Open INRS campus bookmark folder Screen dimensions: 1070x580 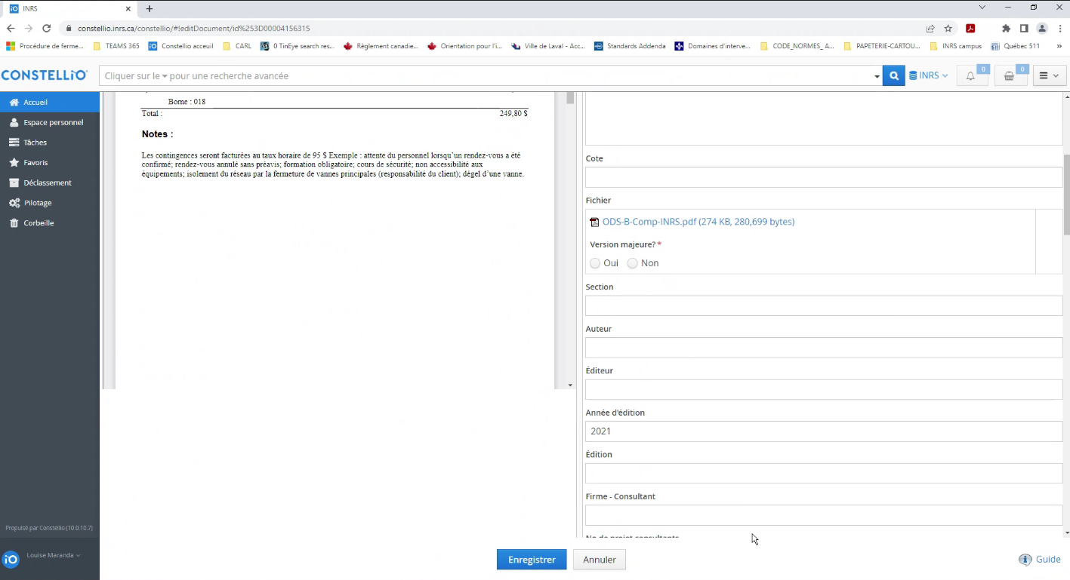click(956, 46)
